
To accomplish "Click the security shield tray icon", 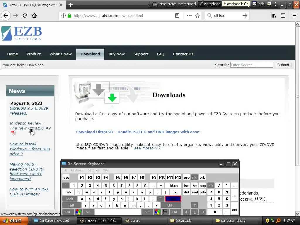I will [267, 221].
